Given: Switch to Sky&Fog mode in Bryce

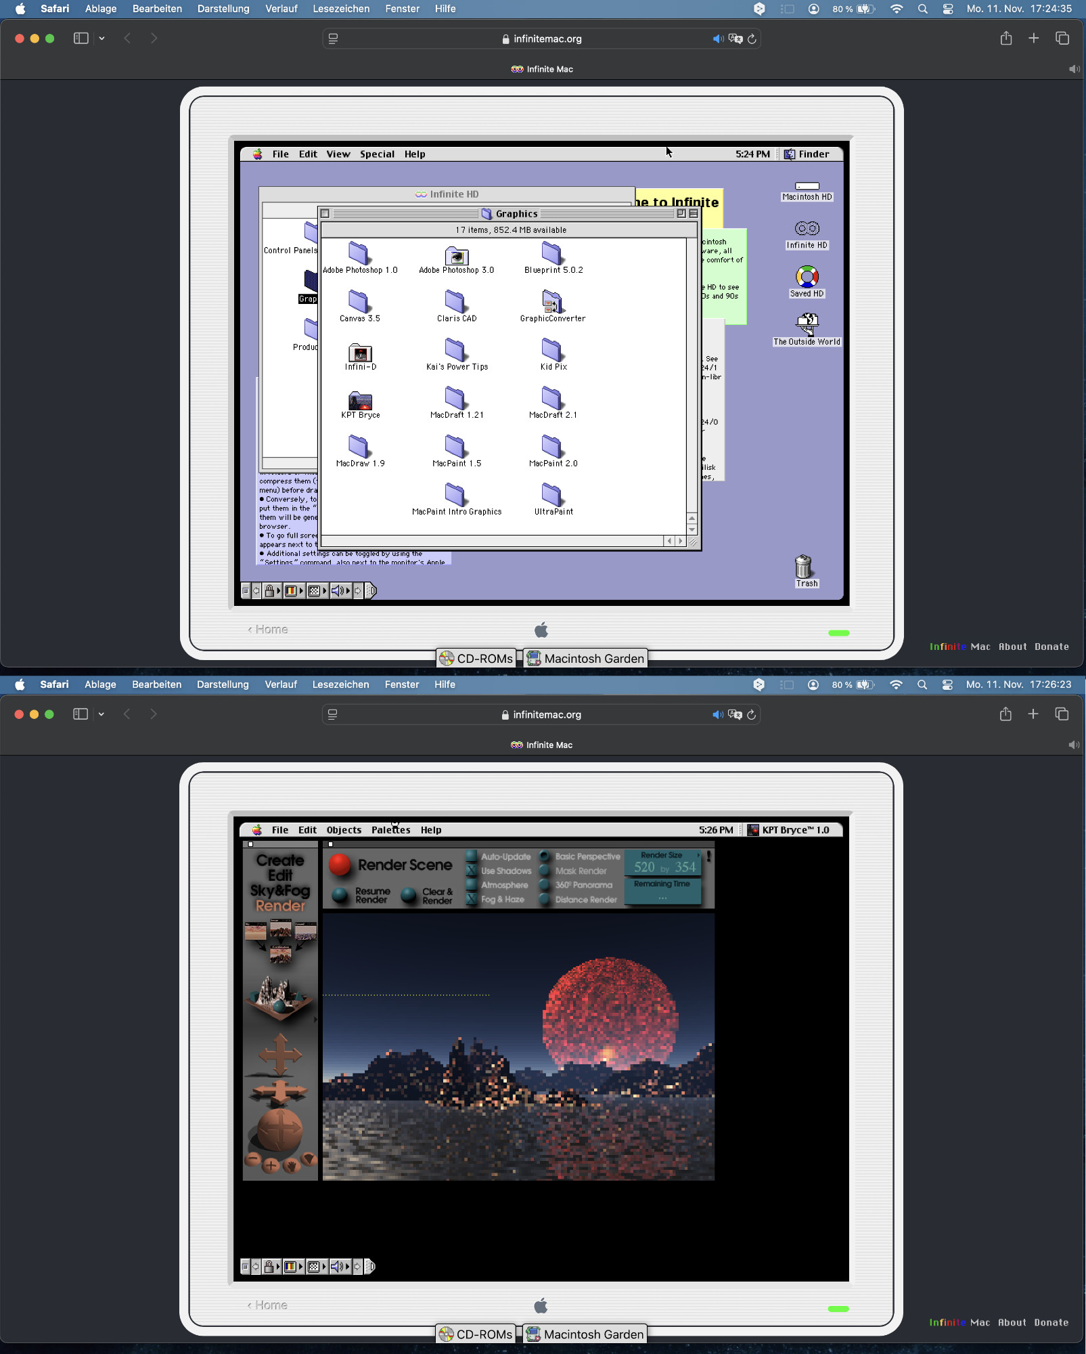Looking at the screenshot, I should tap(280, 890).
